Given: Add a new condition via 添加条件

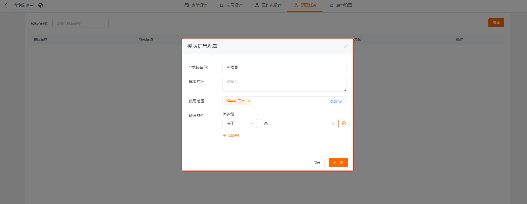Looking at the screenshot, I should [232, 136].
